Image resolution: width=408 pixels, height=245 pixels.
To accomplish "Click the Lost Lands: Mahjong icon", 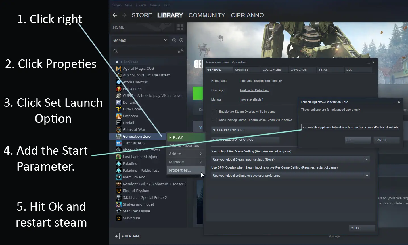I will (x=119, y=157).
